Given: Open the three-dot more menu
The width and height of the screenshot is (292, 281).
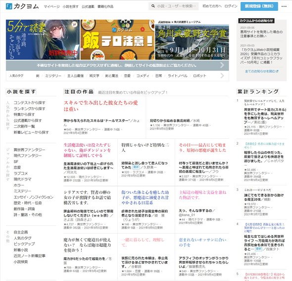Looking at the screenshot, I should coord(284,6).
